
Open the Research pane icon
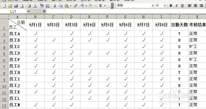pos(48,6)
